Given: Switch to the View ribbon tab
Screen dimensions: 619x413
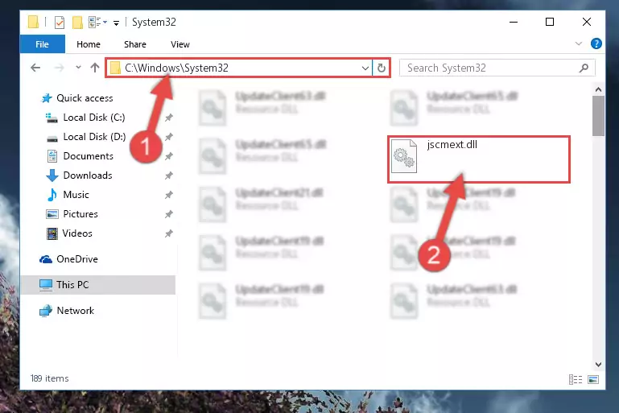Looking at the screenshot, I should click(x=180, y=44).
